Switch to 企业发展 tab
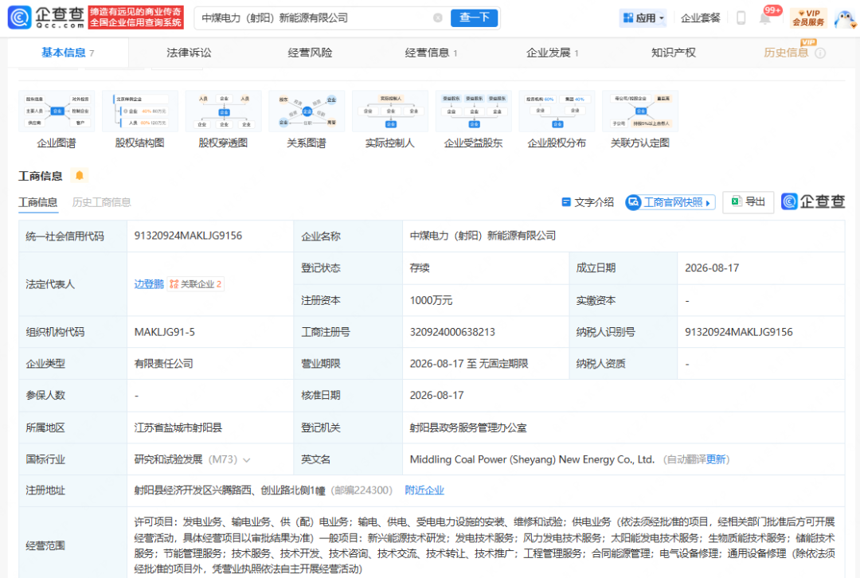This screenshot has height=578, width=860. (x=553, y=53)
